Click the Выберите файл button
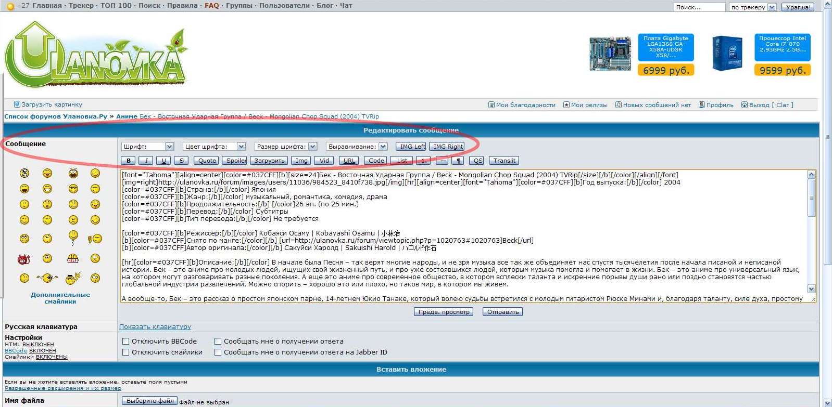Viewport: 832px width, 407px height. point(150,401)
